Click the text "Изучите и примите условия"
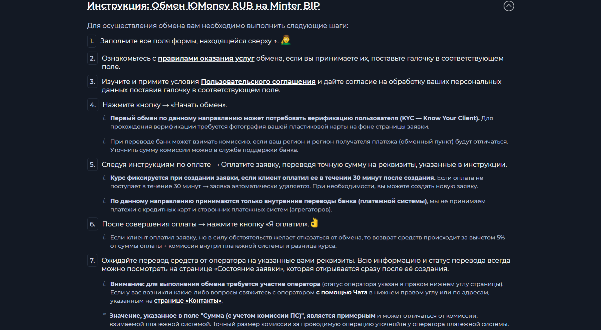The image size is (601, 330). pos(150,82)
